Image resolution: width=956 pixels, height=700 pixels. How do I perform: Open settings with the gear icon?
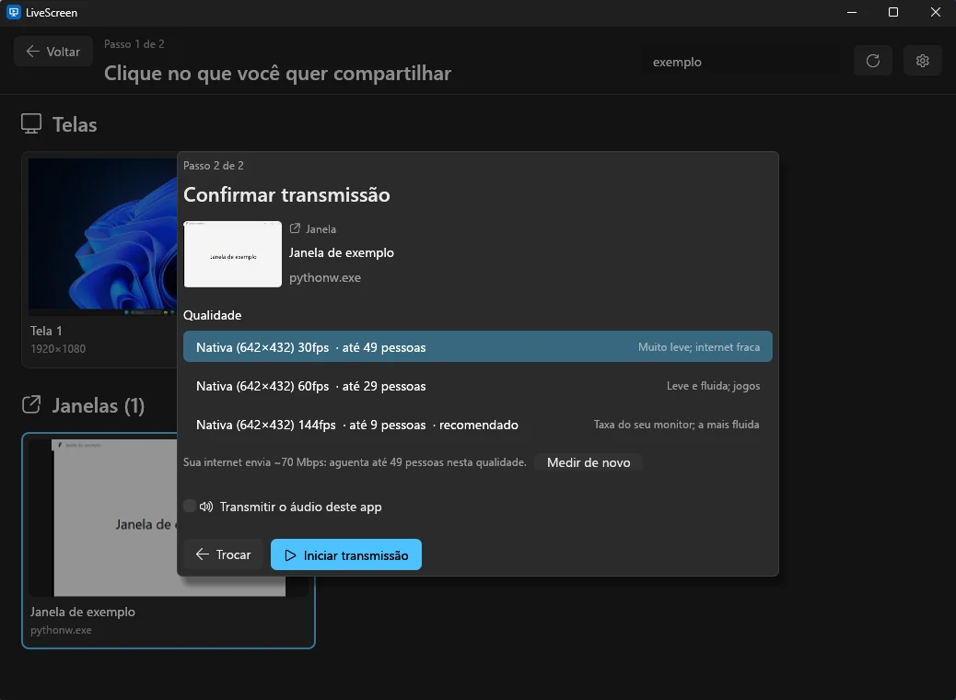click(922, 61)
